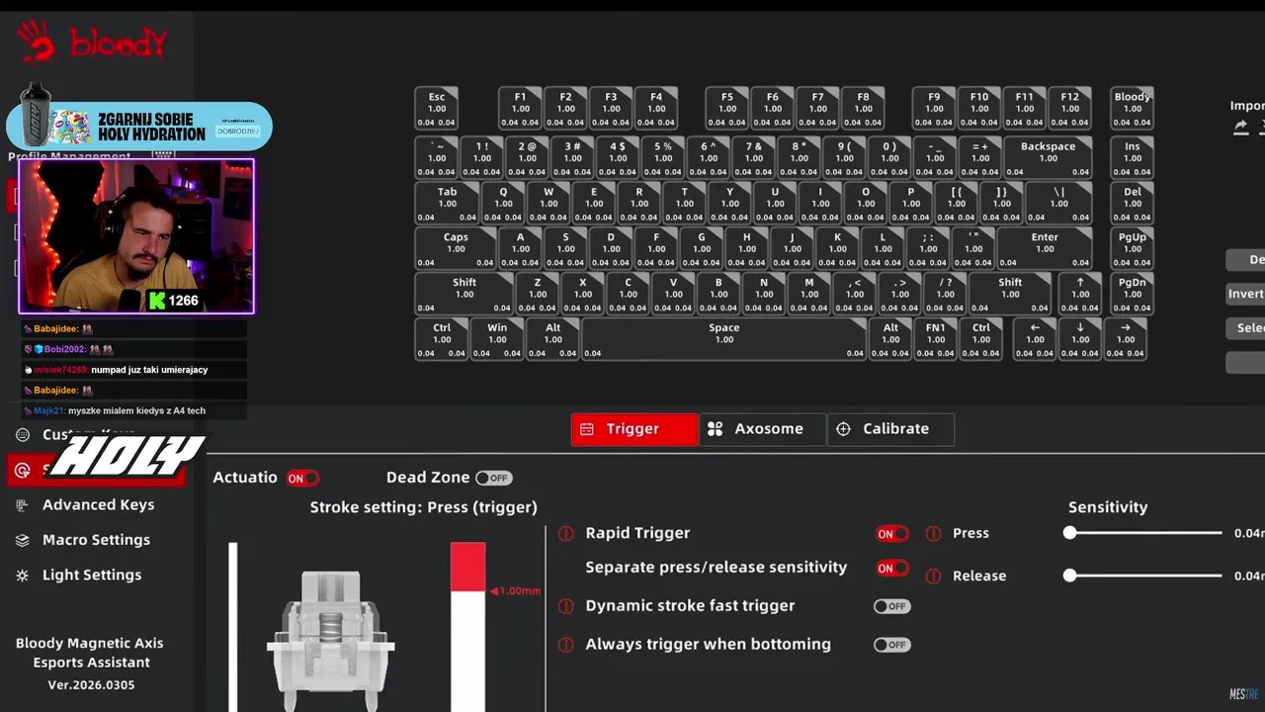The width and height of the screenshot is (1265, 712).
Task: Click the Bloody logo at top left
Action: click(x=91, y=43)
